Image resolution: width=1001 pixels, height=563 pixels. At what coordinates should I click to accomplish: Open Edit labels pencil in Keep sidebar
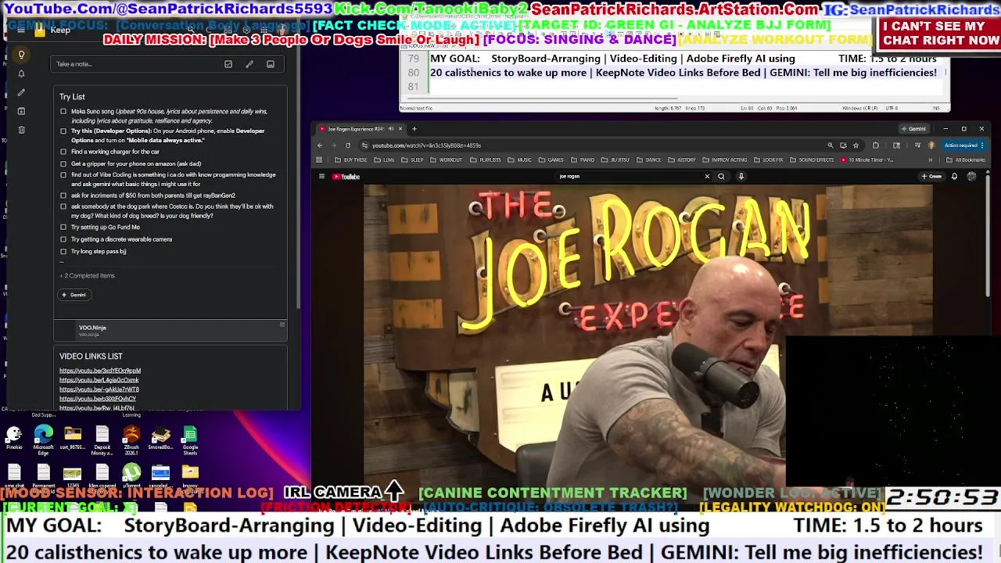21,92
